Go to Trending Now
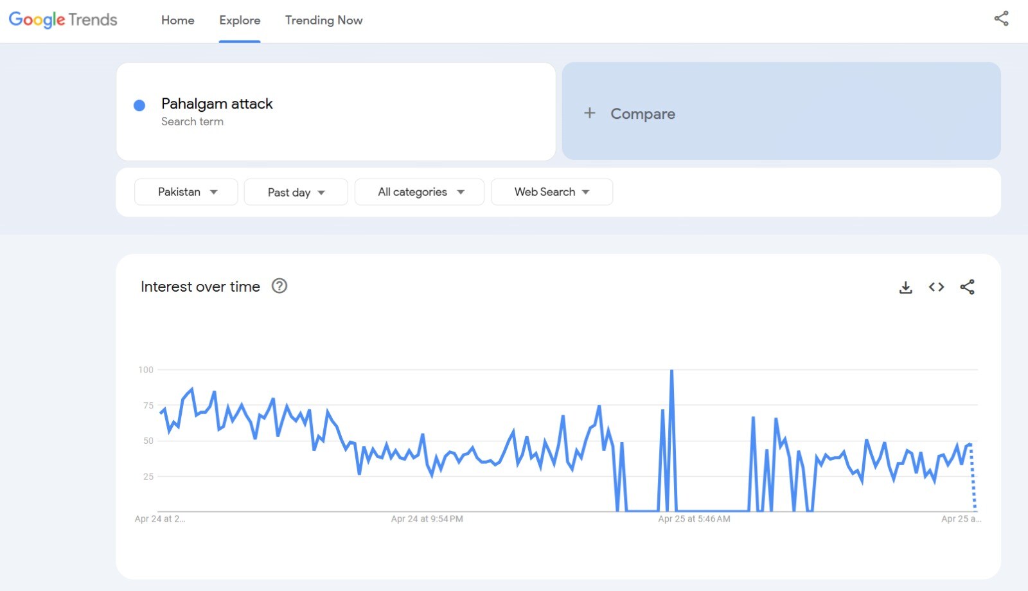Image resolution: width=1028 pixels, height=591 pixels. click(x=324, y=21)
